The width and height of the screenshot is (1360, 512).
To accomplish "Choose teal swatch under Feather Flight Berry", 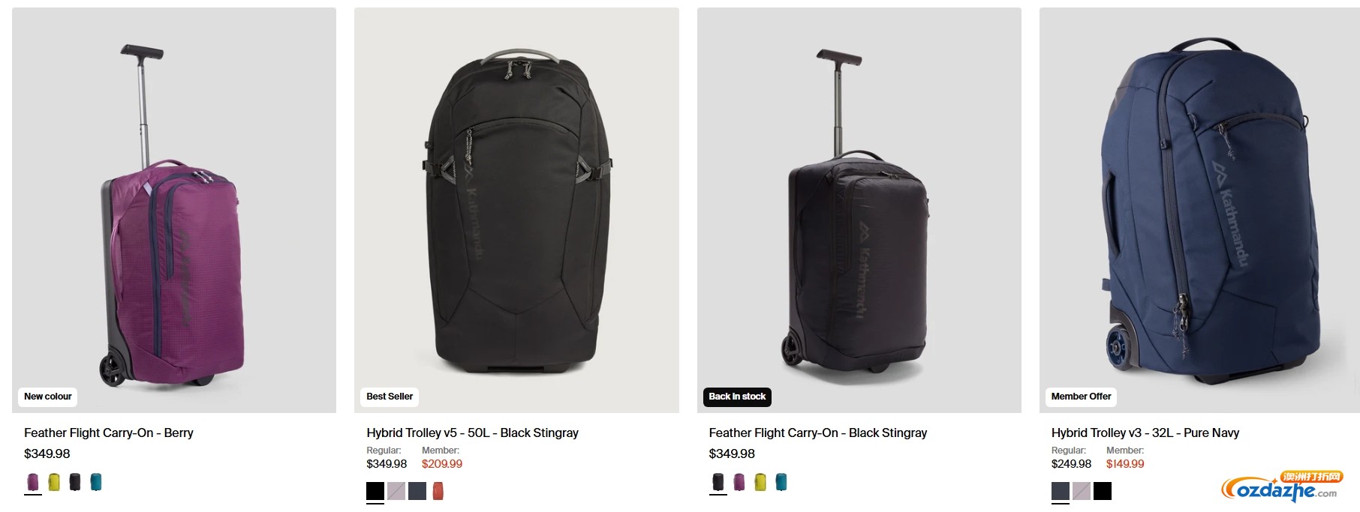I will tap(96, 482).
